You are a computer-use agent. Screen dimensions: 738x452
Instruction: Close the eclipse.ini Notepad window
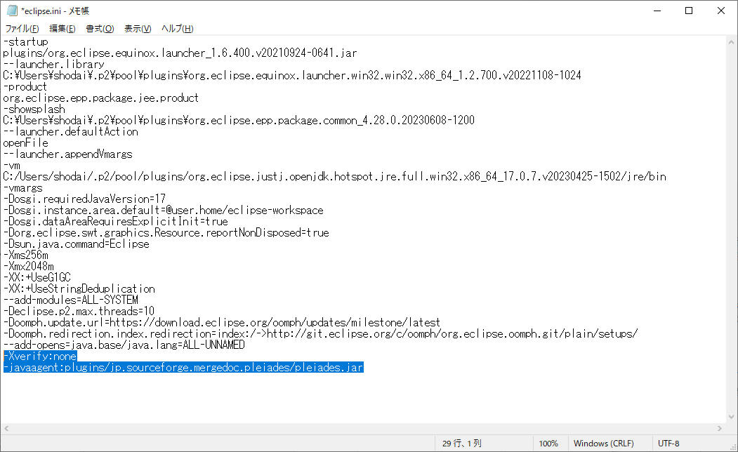[x=721, y=11]
